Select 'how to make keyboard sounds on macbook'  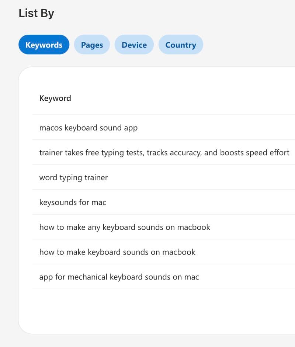click(x=117, y=252)
